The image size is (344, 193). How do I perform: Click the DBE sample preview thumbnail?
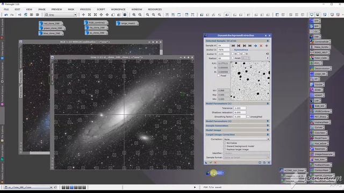coord(250,81)
